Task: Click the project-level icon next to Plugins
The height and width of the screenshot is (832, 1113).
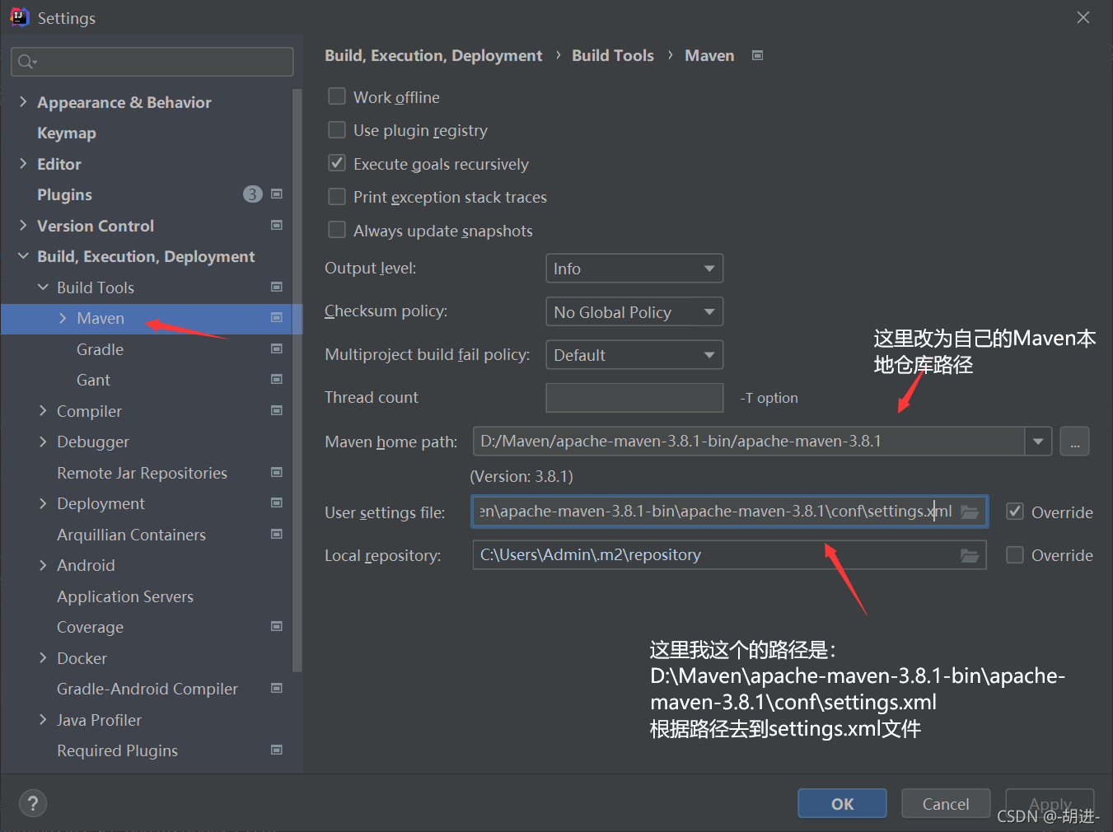Action: pos(277,194)
